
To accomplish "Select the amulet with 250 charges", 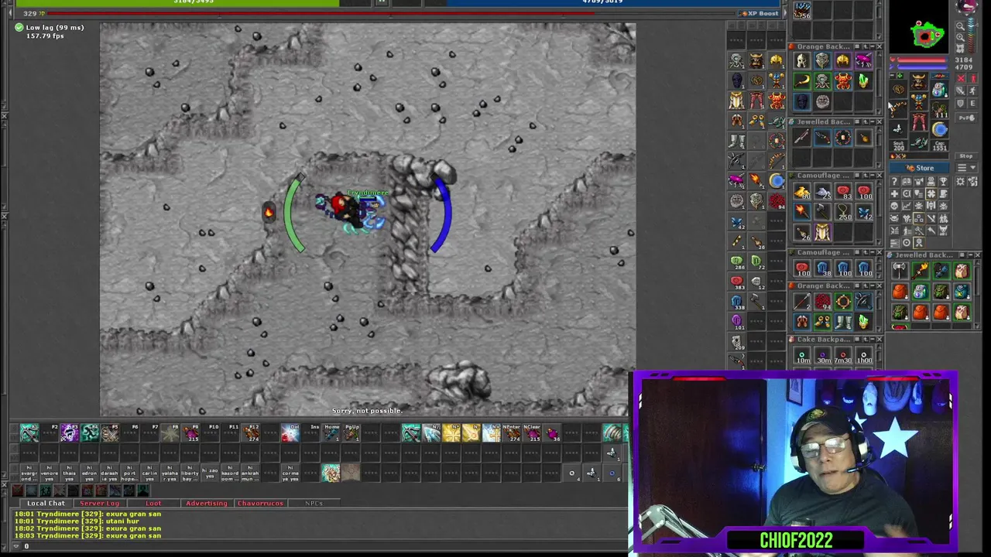I will pyautogui.click(x=842, y=213).
